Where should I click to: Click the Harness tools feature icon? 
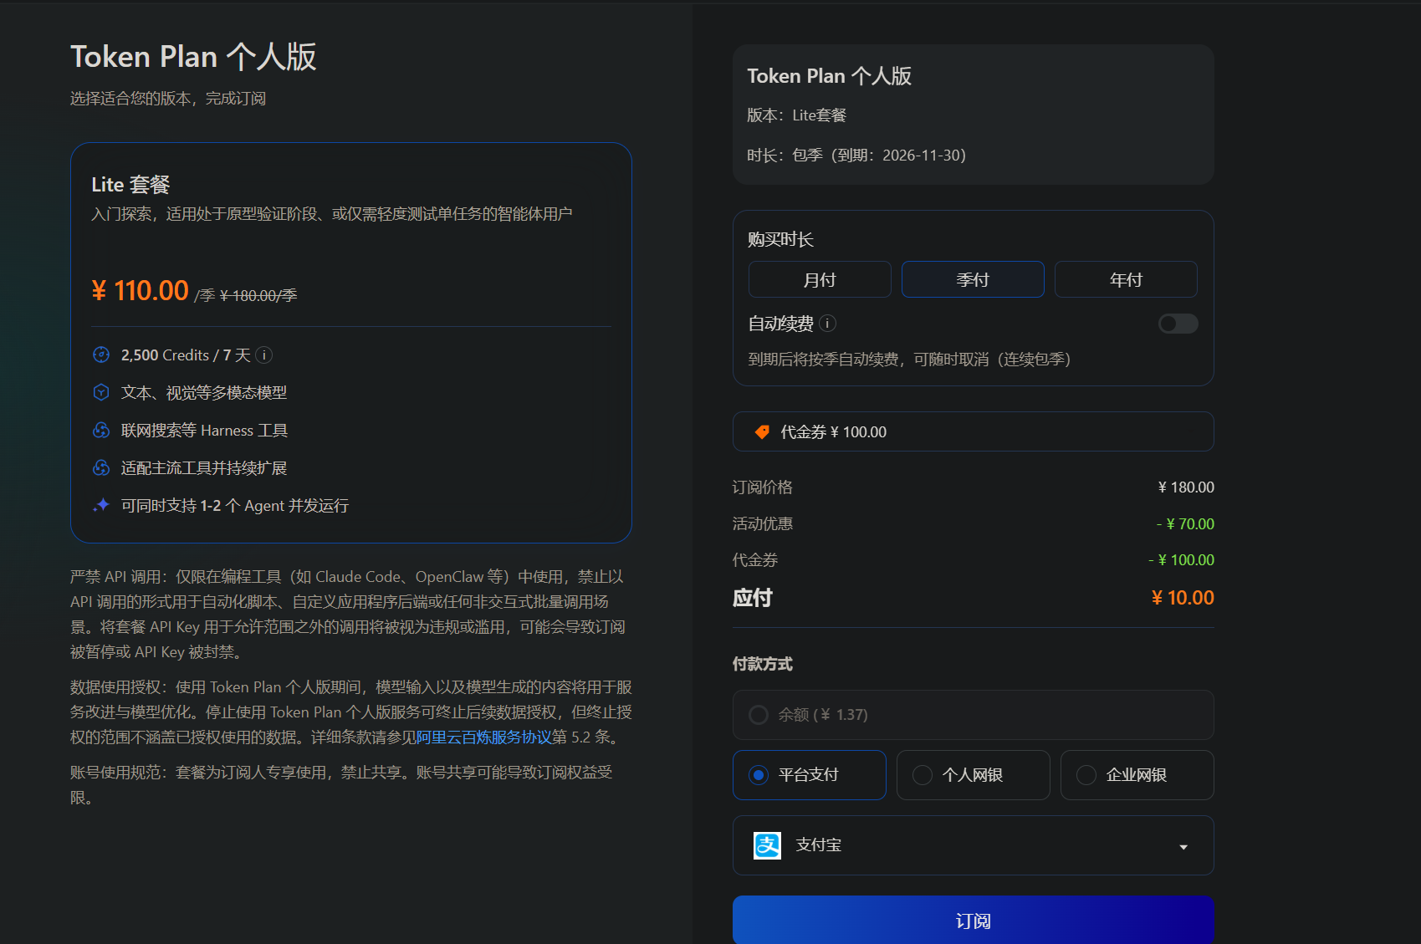[x=101, y=430]
